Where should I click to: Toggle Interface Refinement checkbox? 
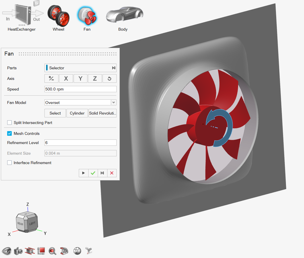9,163
